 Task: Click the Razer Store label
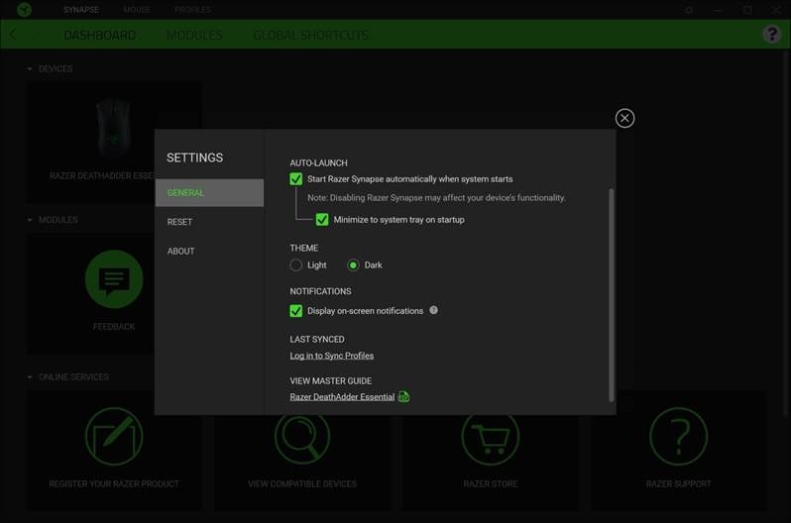(491, 483)
